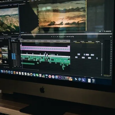The width and height of the screenshot is (115, 115).
Task: Switch to the project panel tab
Action: click(2, 39)
